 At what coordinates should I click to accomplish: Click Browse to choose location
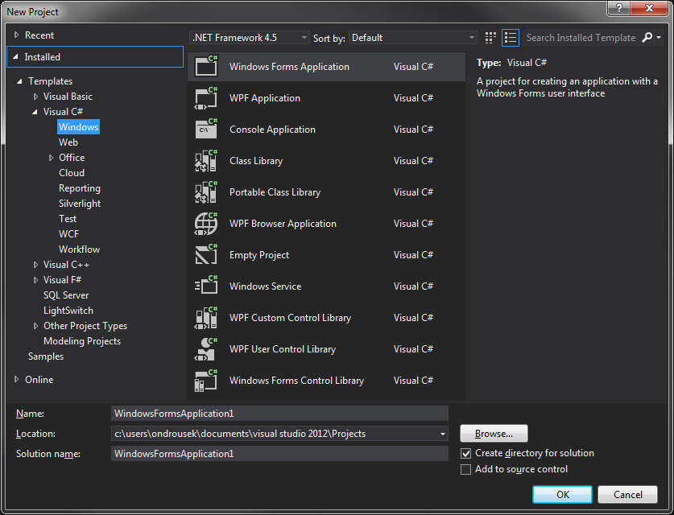click(x=494, y=434)
